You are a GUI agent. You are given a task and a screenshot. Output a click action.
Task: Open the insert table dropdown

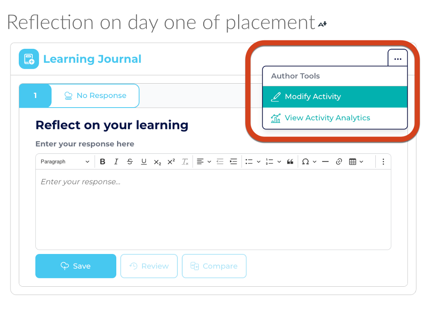356,162
